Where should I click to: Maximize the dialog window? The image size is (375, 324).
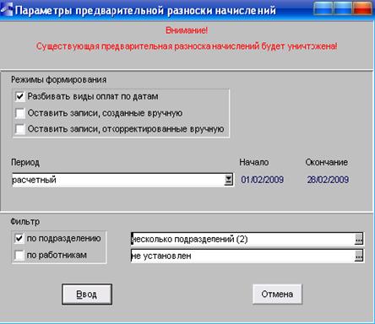click(x=342, y=8)
